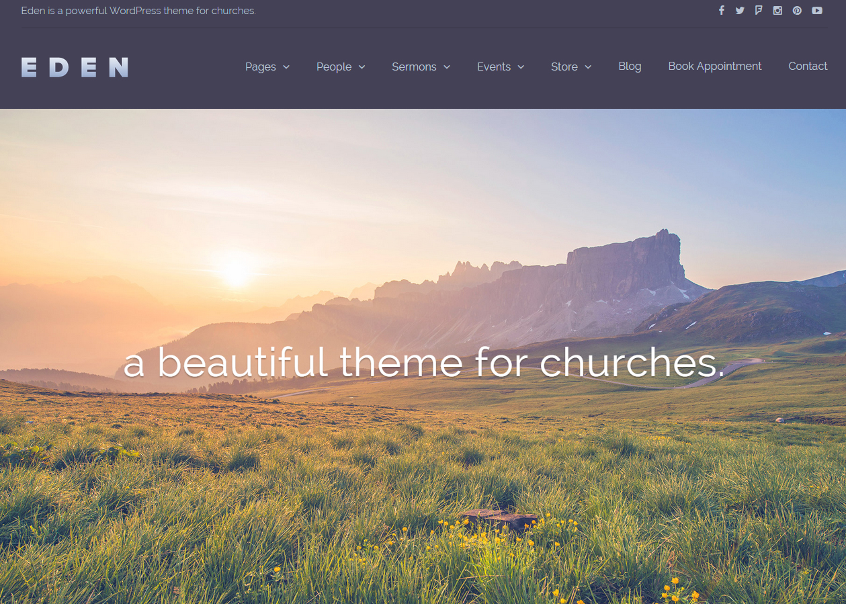Click the Pinterest icon

coord(797,10)
